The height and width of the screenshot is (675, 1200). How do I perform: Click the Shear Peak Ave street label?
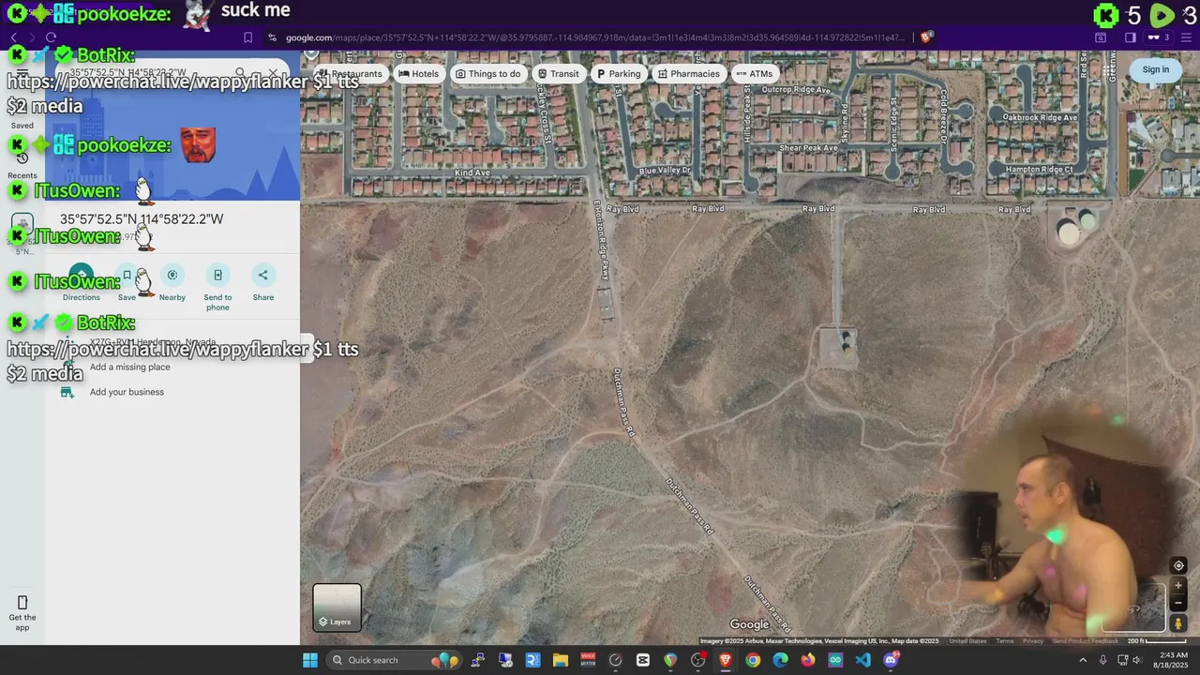pos(808,148)
